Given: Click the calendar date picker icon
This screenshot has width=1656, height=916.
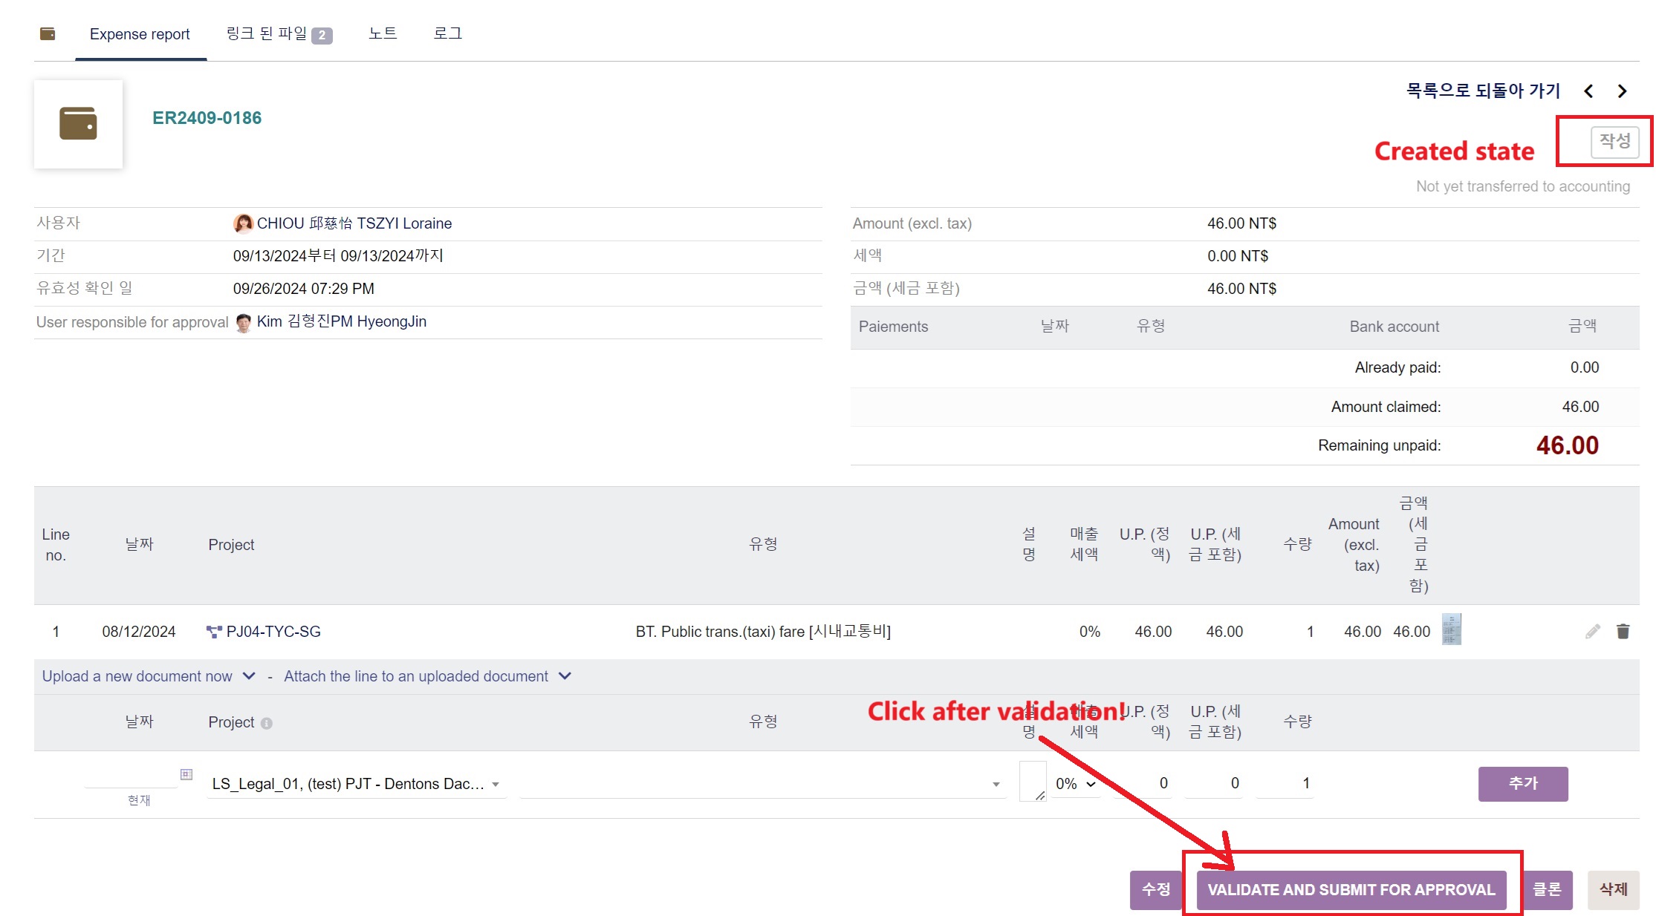Looking at the screenshot, I should point(186,774).
